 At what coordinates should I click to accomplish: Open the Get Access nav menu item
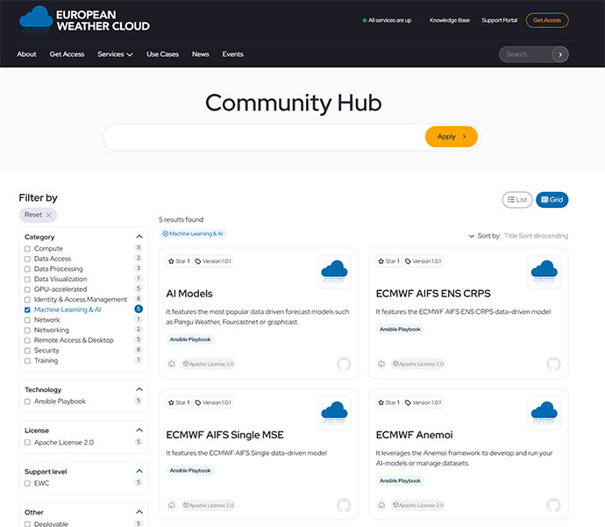click(x=67, y=54)
